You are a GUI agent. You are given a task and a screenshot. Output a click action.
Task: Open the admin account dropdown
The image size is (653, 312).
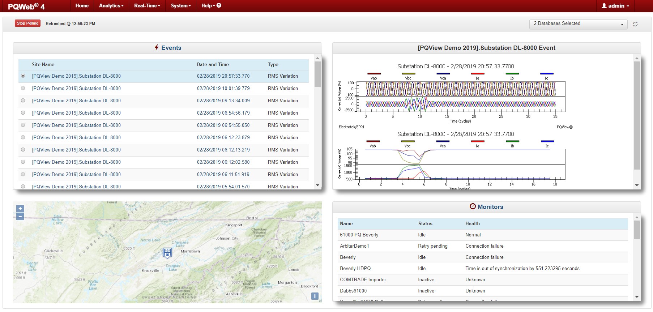pyautogui.click(x=615, y=6)
